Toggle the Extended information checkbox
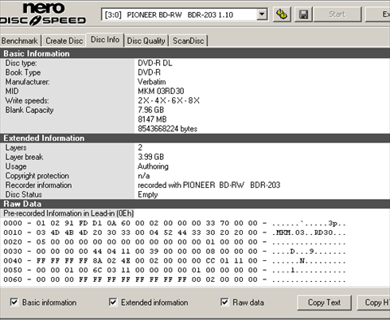This screenshot has width=390, height=320. point(113,302)
